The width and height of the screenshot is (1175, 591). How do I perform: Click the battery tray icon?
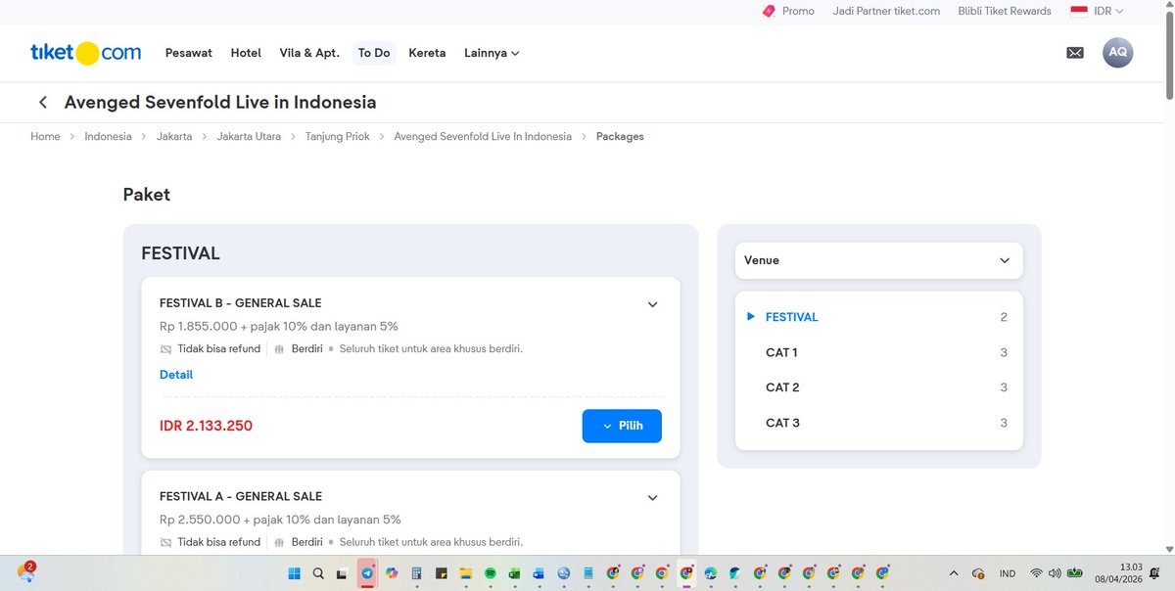pos(1076,573)
